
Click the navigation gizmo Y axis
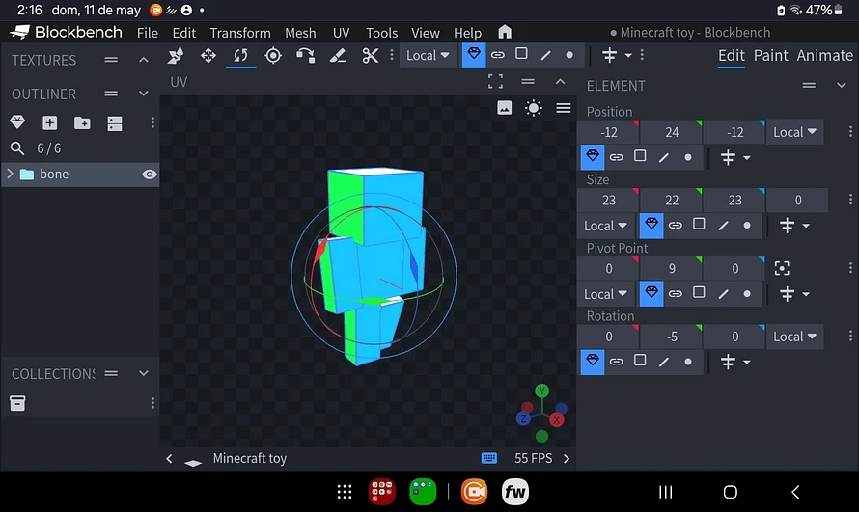tap(541, 391)
